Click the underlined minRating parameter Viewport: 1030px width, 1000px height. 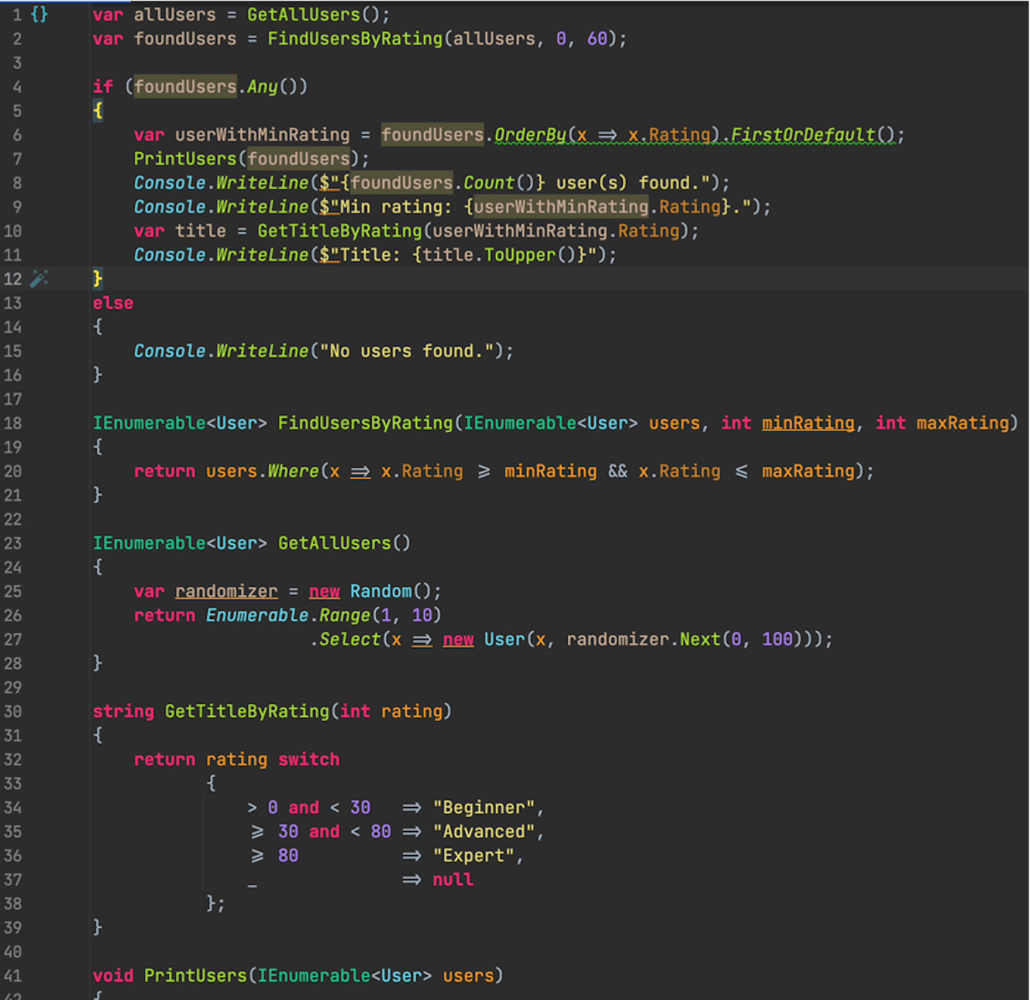[x=808, y=423]
